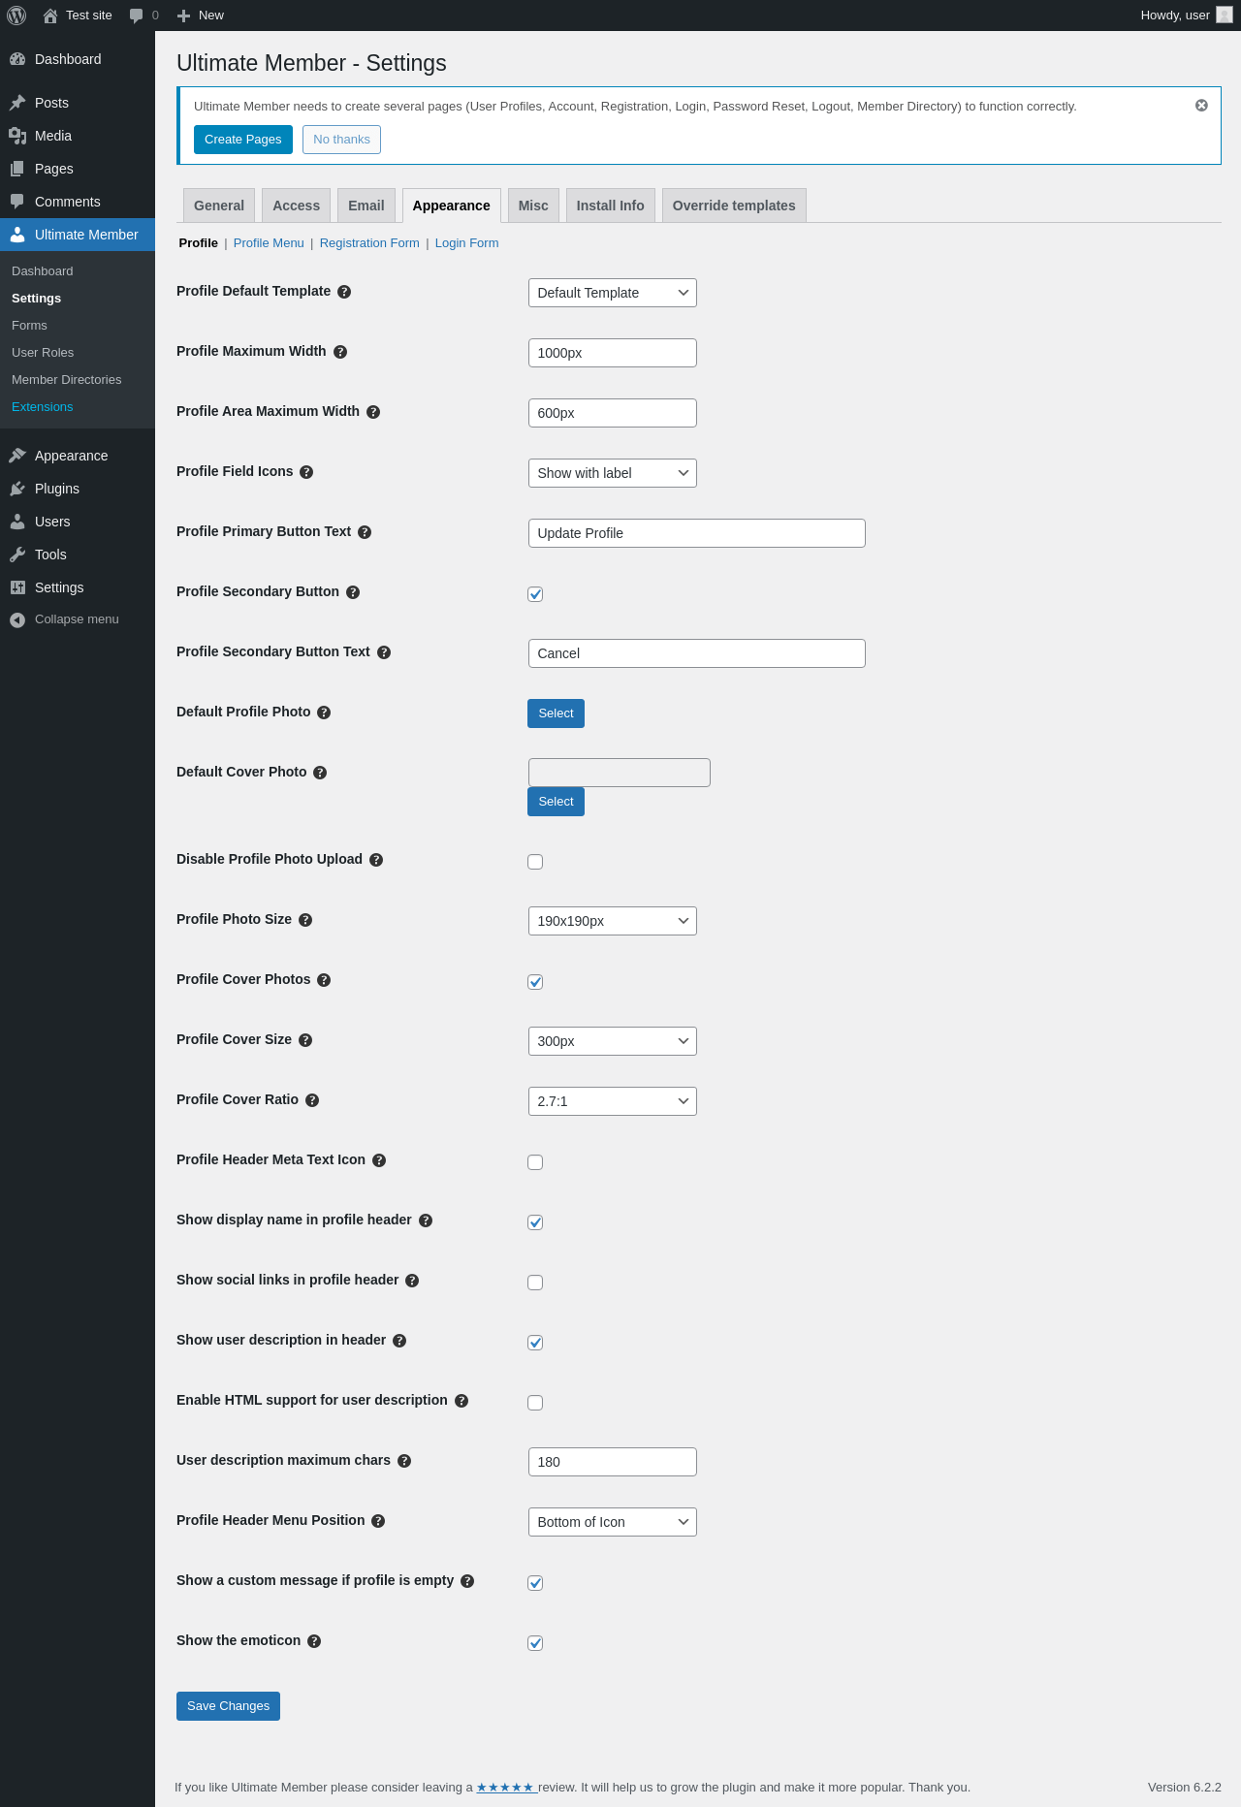The height and width of the screenshot is (1807, 1241).
Task: Toggle Show user description in header checkbox
Action: pyautogui.click(x=535, y=1343)
